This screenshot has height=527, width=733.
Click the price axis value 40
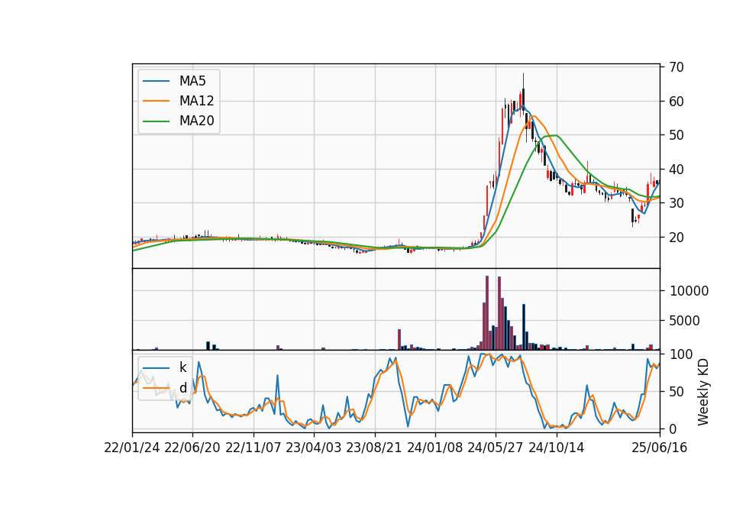(676, 170)
